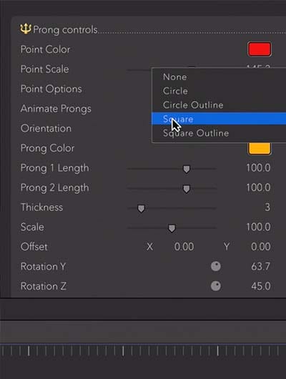Click the Prong 1 Length slider handle

[x=187, y=169]
